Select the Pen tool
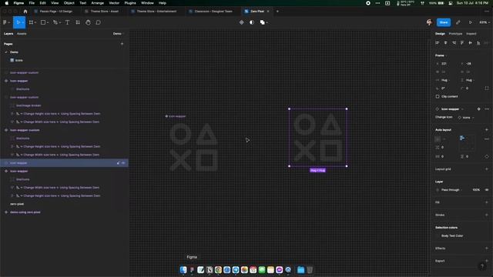 point(55,22)
